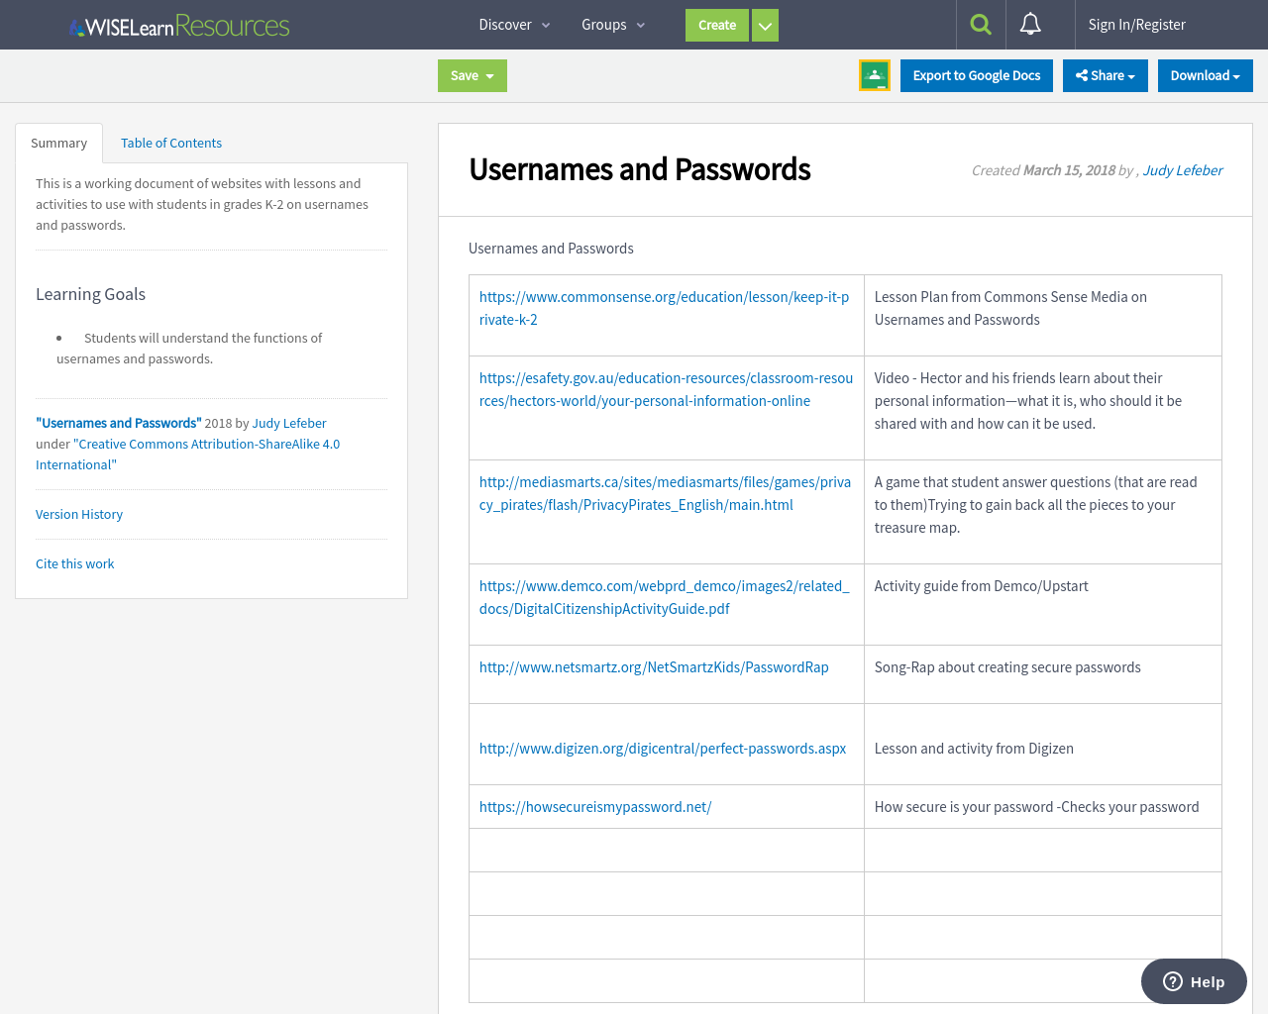Open the Create button dropdown arrow
1268x1014 pixels.
pos(764,25)
